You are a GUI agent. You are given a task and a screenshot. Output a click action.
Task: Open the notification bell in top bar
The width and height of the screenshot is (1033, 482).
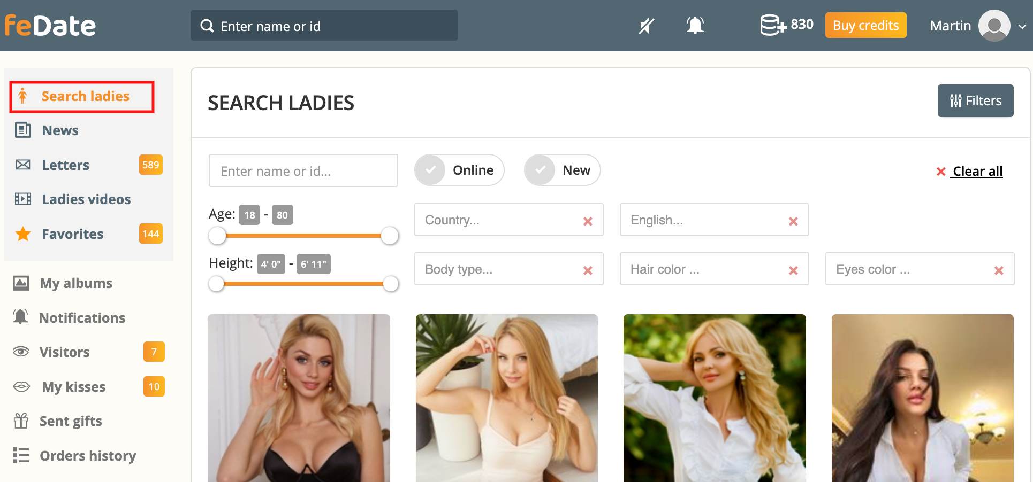[x=695, y=26]
